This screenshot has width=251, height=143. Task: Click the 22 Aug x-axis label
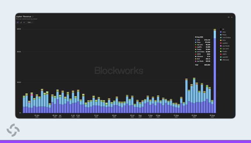[x=194, y=116]
